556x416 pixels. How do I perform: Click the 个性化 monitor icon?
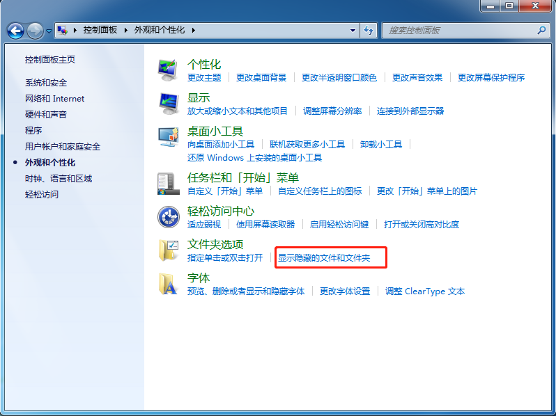168,70
